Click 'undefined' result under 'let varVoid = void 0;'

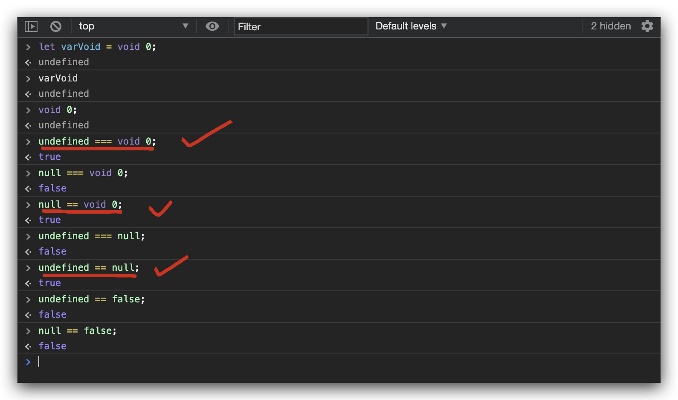pyautogui.click(x=64, y=62)
